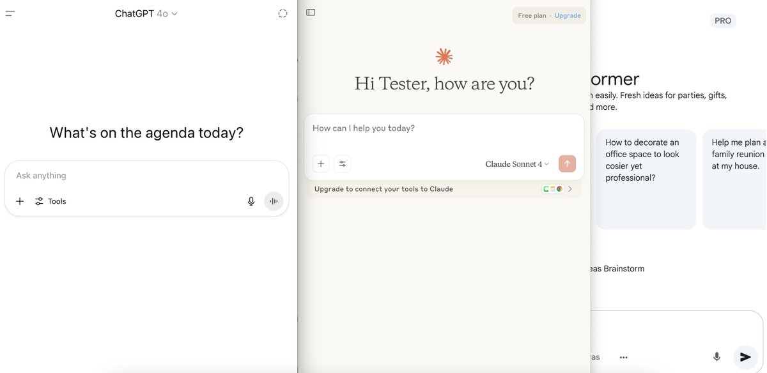
Task: Click 'How can I help you today?' input
Action: [444, 128]
